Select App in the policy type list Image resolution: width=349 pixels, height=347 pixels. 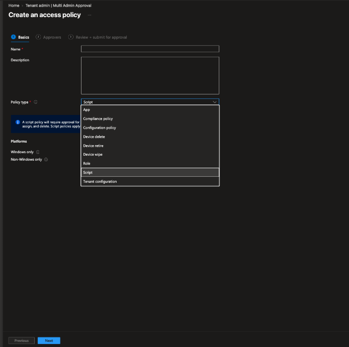tap(150, 109)
